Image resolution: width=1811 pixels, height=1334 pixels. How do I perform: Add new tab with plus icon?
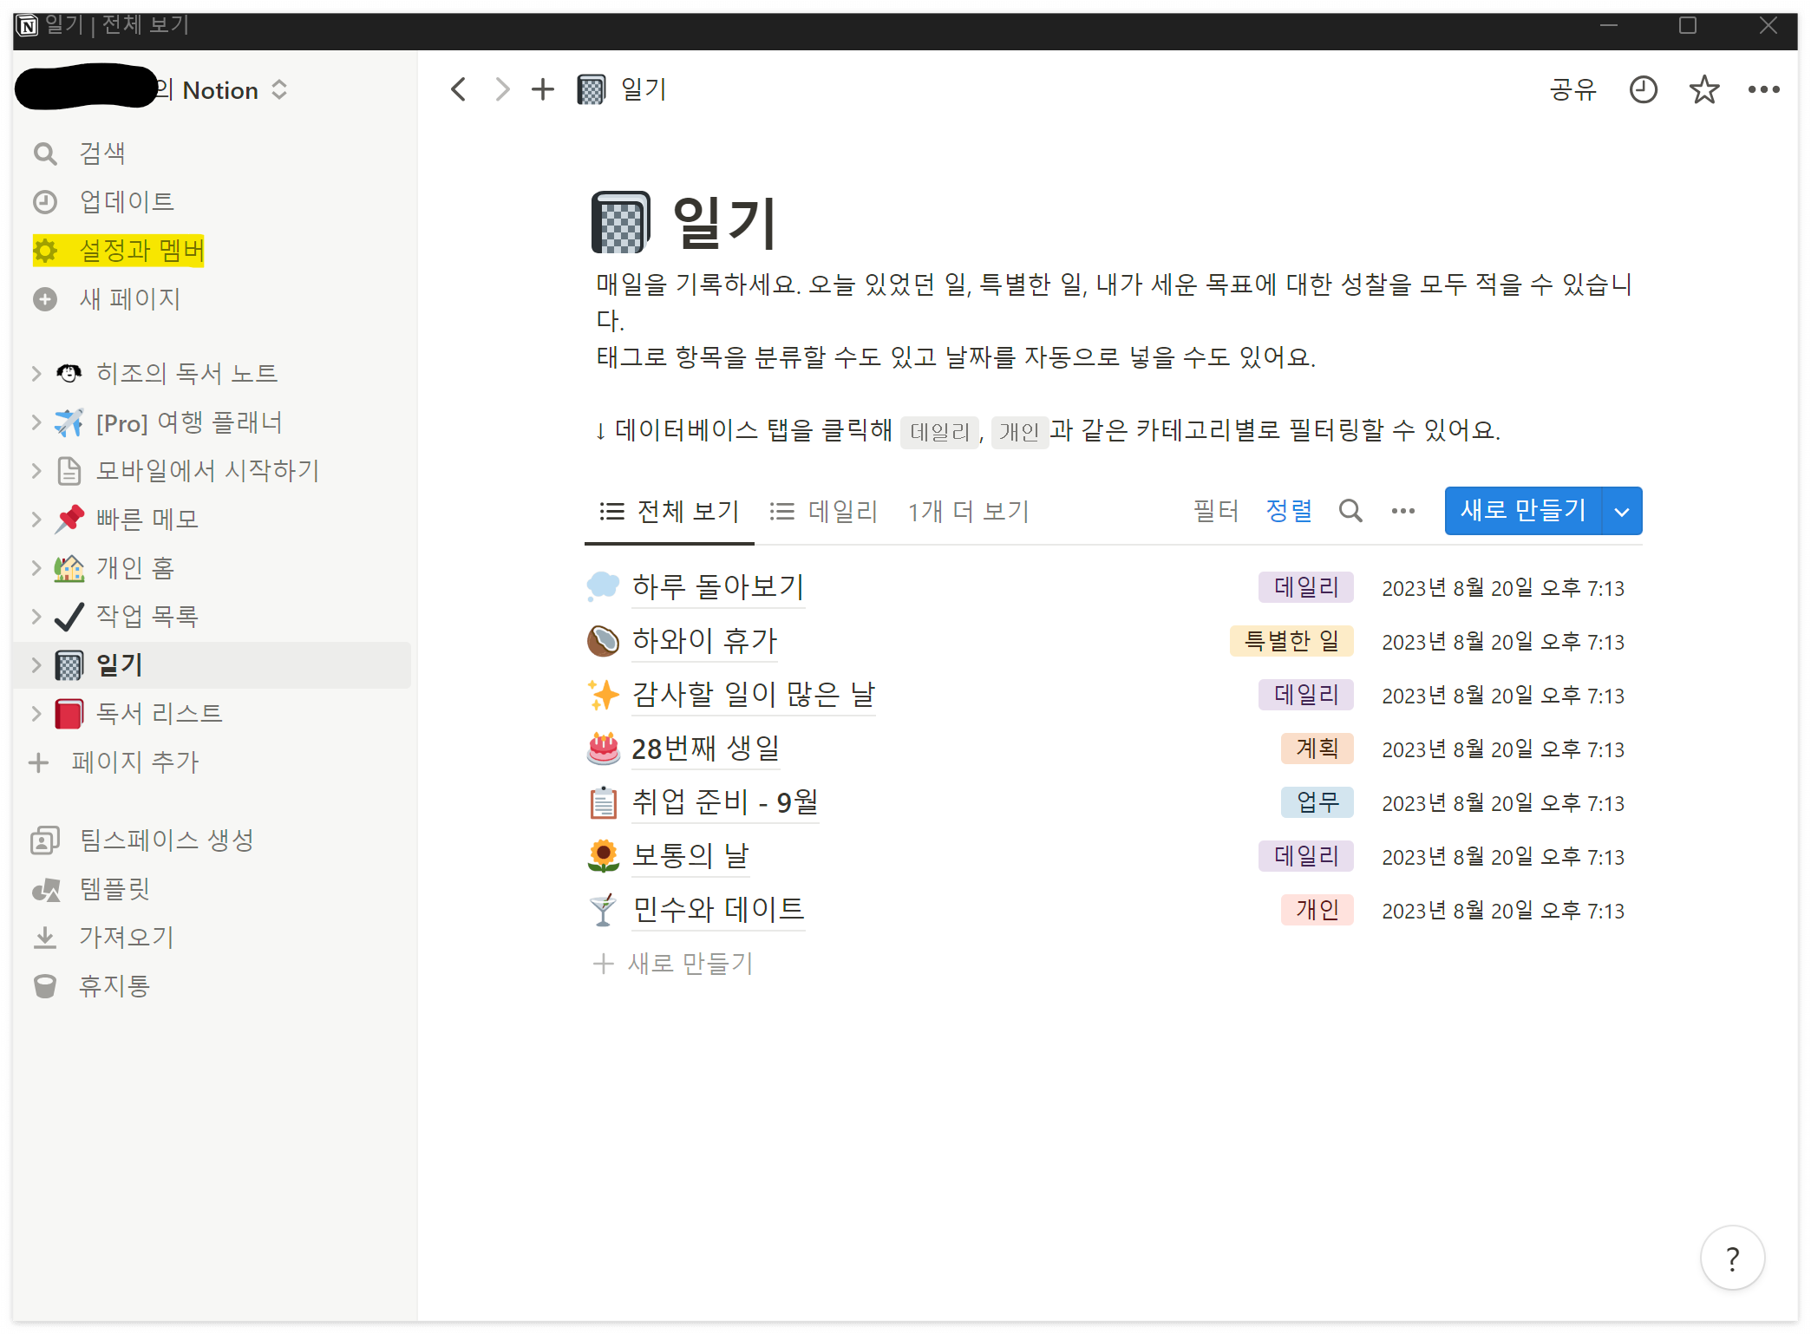click(x=542, y=89)
